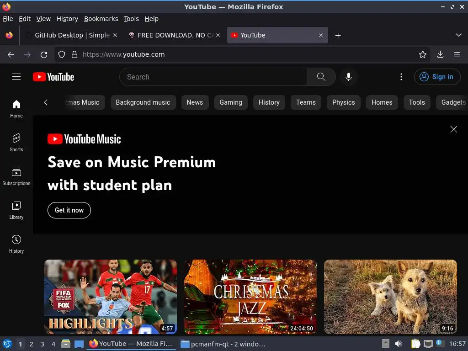Image resolution: width=468 pixels, height=351 pixels.
Task: Select the Homes category chip
Action: 382,102
